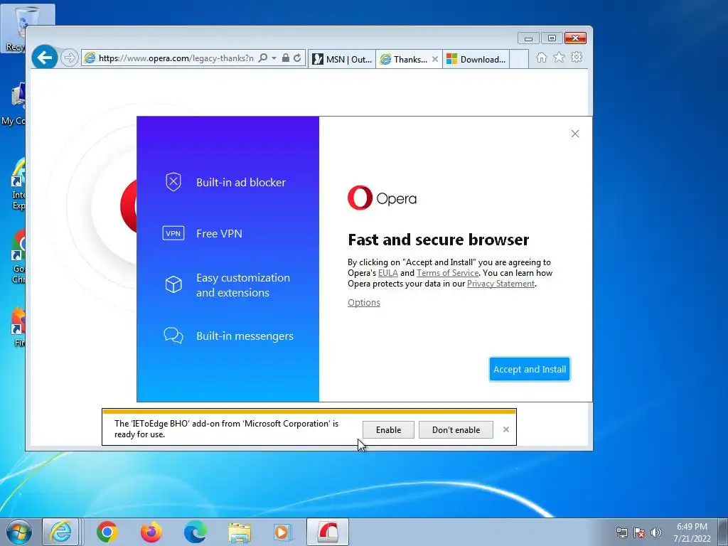Click the Internet Explorer back arrow button
Image resolution: width=728 pixels, height=546 pixels.
click(x=45, y=58)
